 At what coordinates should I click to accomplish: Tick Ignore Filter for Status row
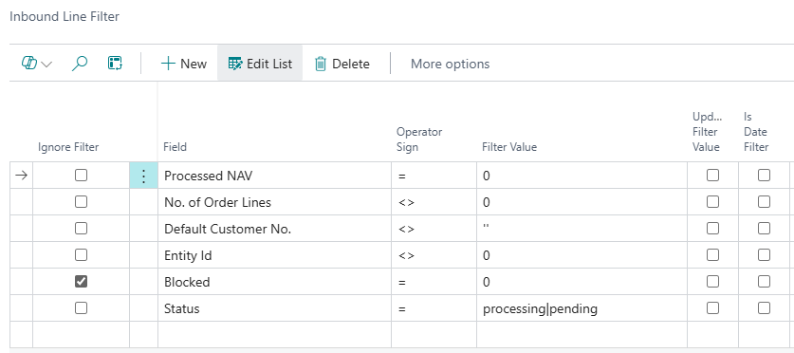pos(81,307)
